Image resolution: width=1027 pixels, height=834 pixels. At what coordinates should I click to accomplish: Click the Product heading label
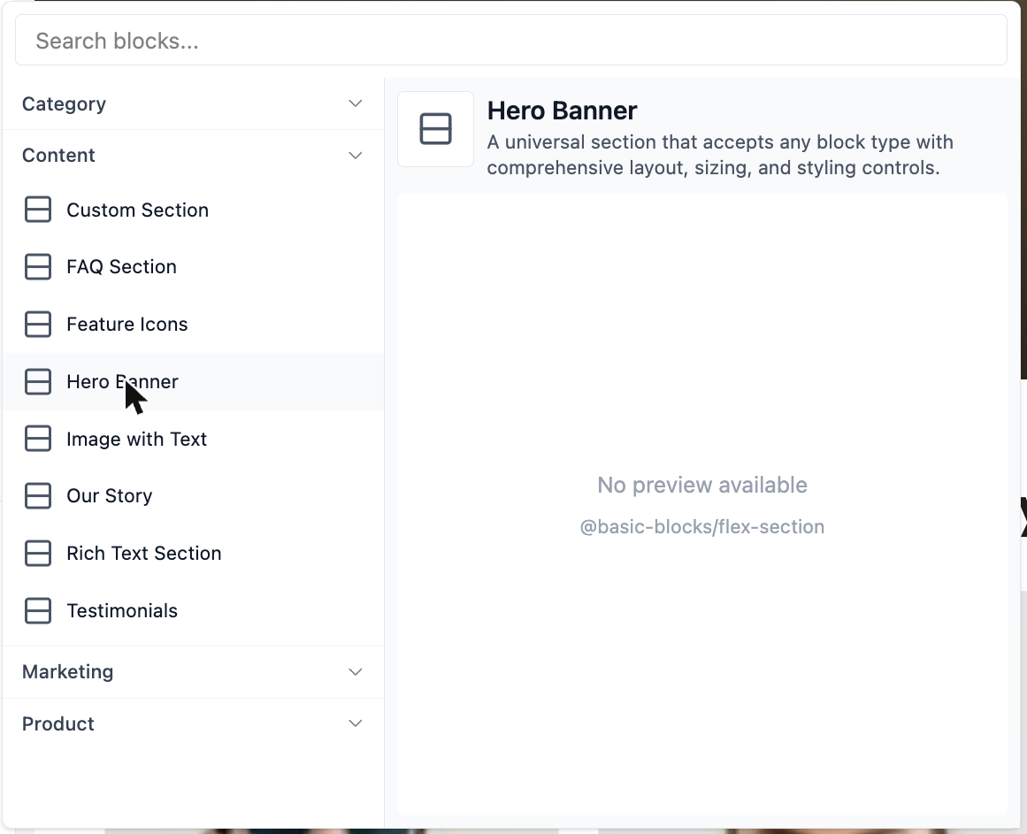point(58,724)
